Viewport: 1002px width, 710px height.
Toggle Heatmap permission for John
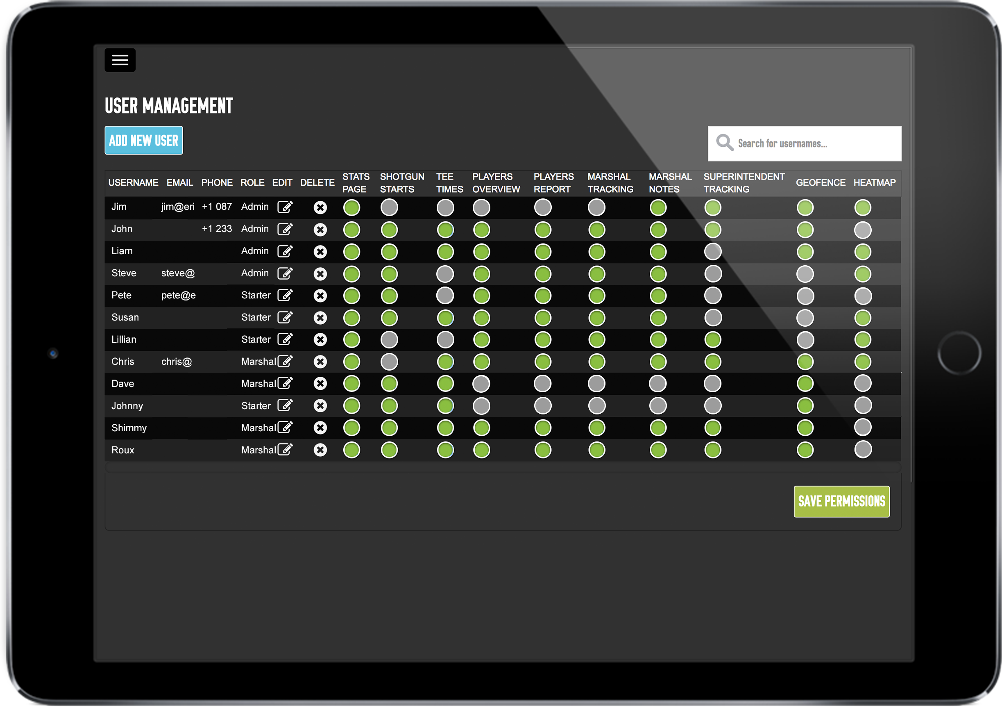pyautogui.click(x=863, y=229)
